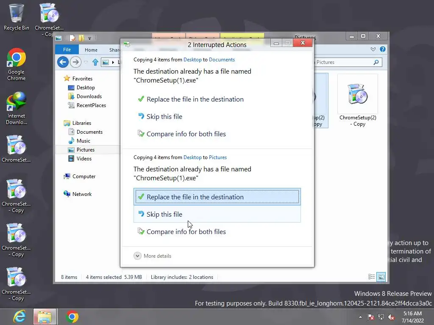The width and height of the screenshot is (434, 325).
Task: Open network status icon in tray
Action: [x=381, y=317]
